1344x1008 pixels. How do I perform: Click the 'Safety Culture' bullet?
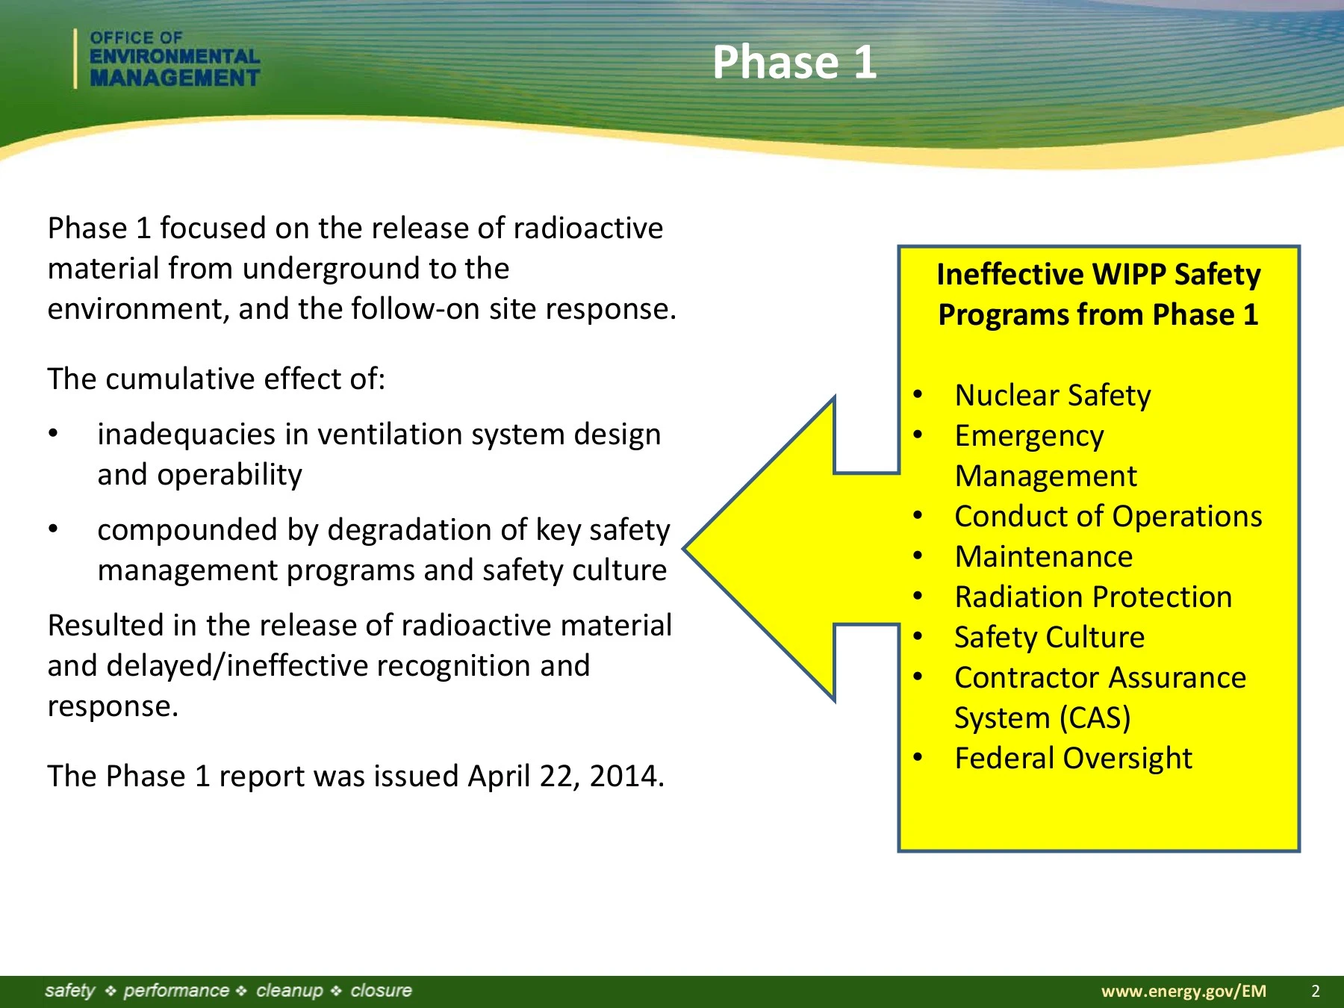pyautogui.click(x=1050, y=637)
